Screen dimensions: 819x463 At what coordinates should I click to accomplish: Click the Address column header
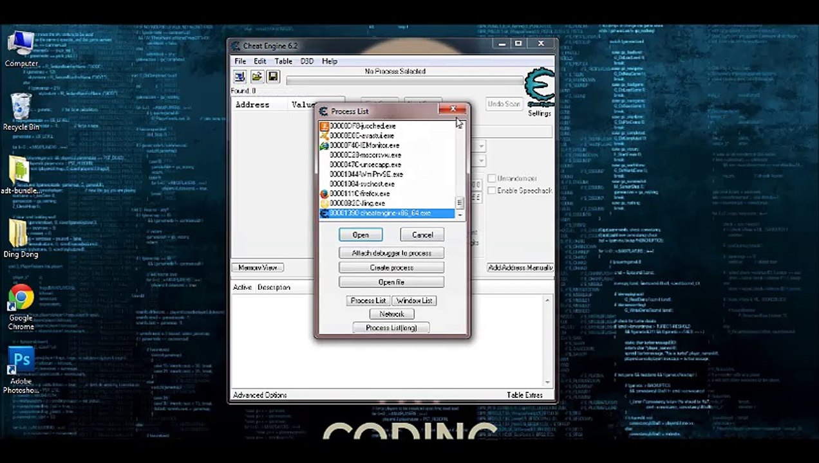tap(252, 105)
